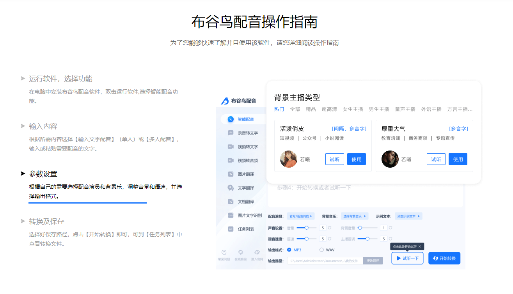
Task: Click 使用 on the 厚重大气 card
Action: [x=458, y=159]
